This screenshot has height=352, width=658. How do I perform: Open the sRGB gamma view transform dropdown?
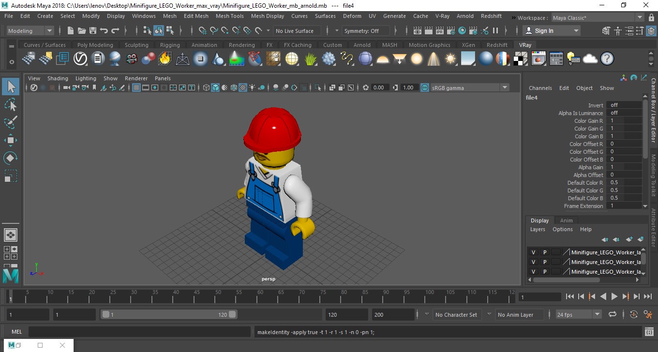tap(470, 88)
